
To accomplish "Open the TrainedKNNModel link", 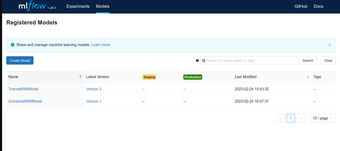I will (23, 89).
